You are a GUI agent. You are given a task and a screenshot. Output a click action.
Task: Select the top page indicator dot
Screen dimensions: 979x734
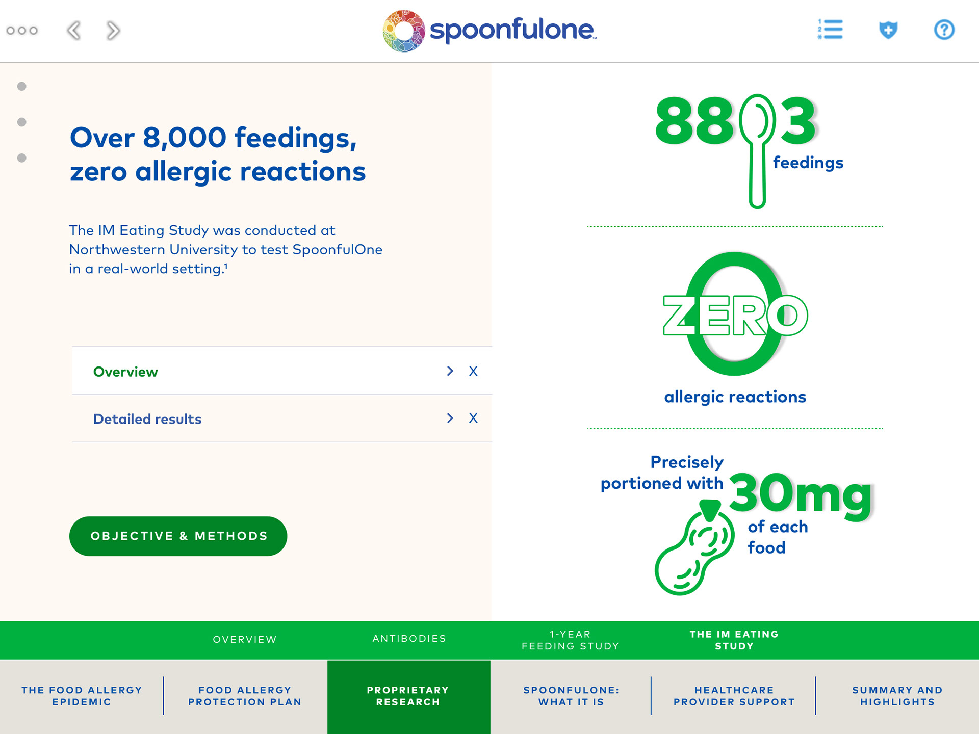[x=22, y=86]
